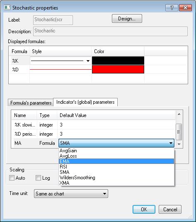Image resolution: width=196 pixels, height=222 pixels.
Task: Click the Cancel button
Action: click(170, 209)
